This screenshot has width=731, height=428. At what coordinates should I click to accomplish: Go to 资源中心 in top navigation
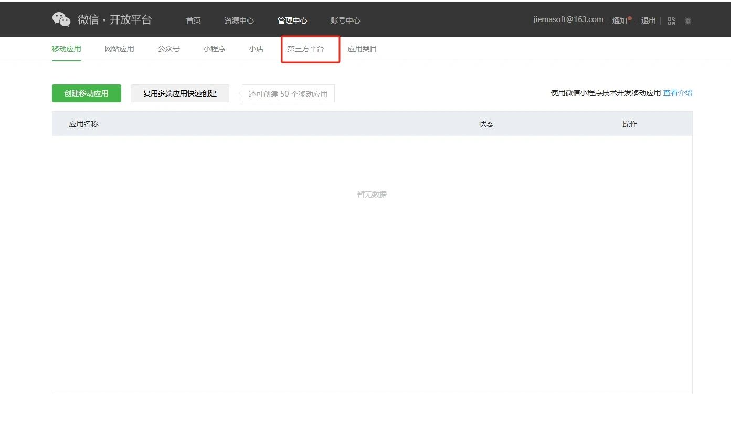tap(239, 20)
